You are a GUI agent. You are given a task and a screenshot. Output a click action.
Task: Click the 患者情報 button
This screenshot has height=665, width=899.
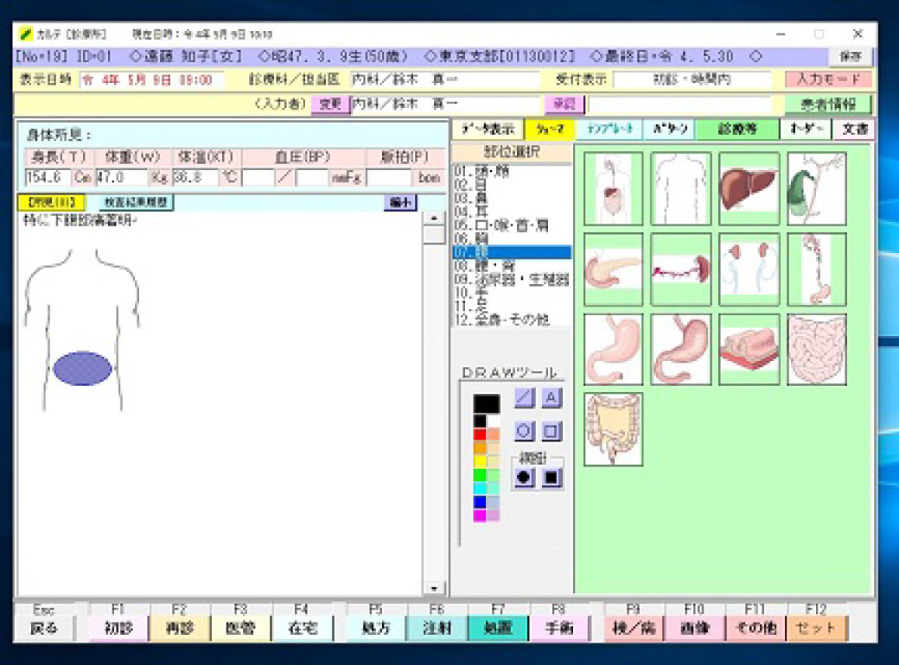click(x=827, y=104)
